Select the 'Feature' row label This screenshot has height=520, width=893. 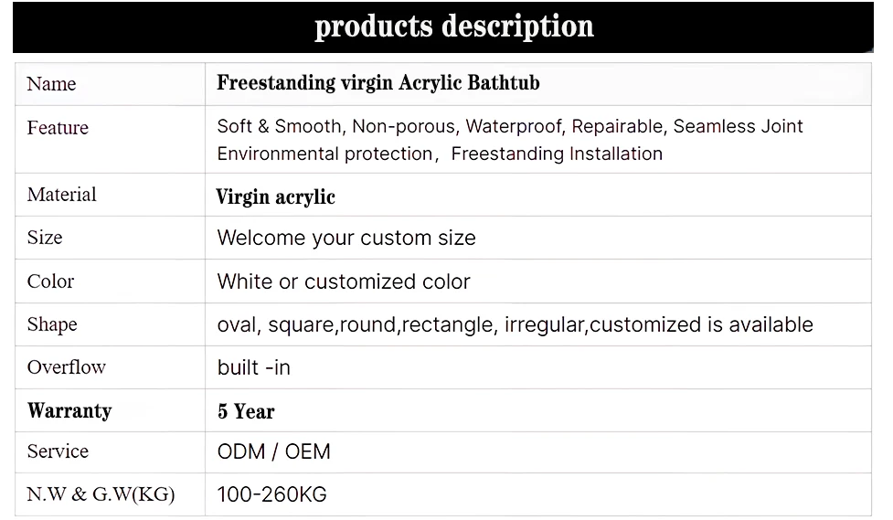point(58,128)
